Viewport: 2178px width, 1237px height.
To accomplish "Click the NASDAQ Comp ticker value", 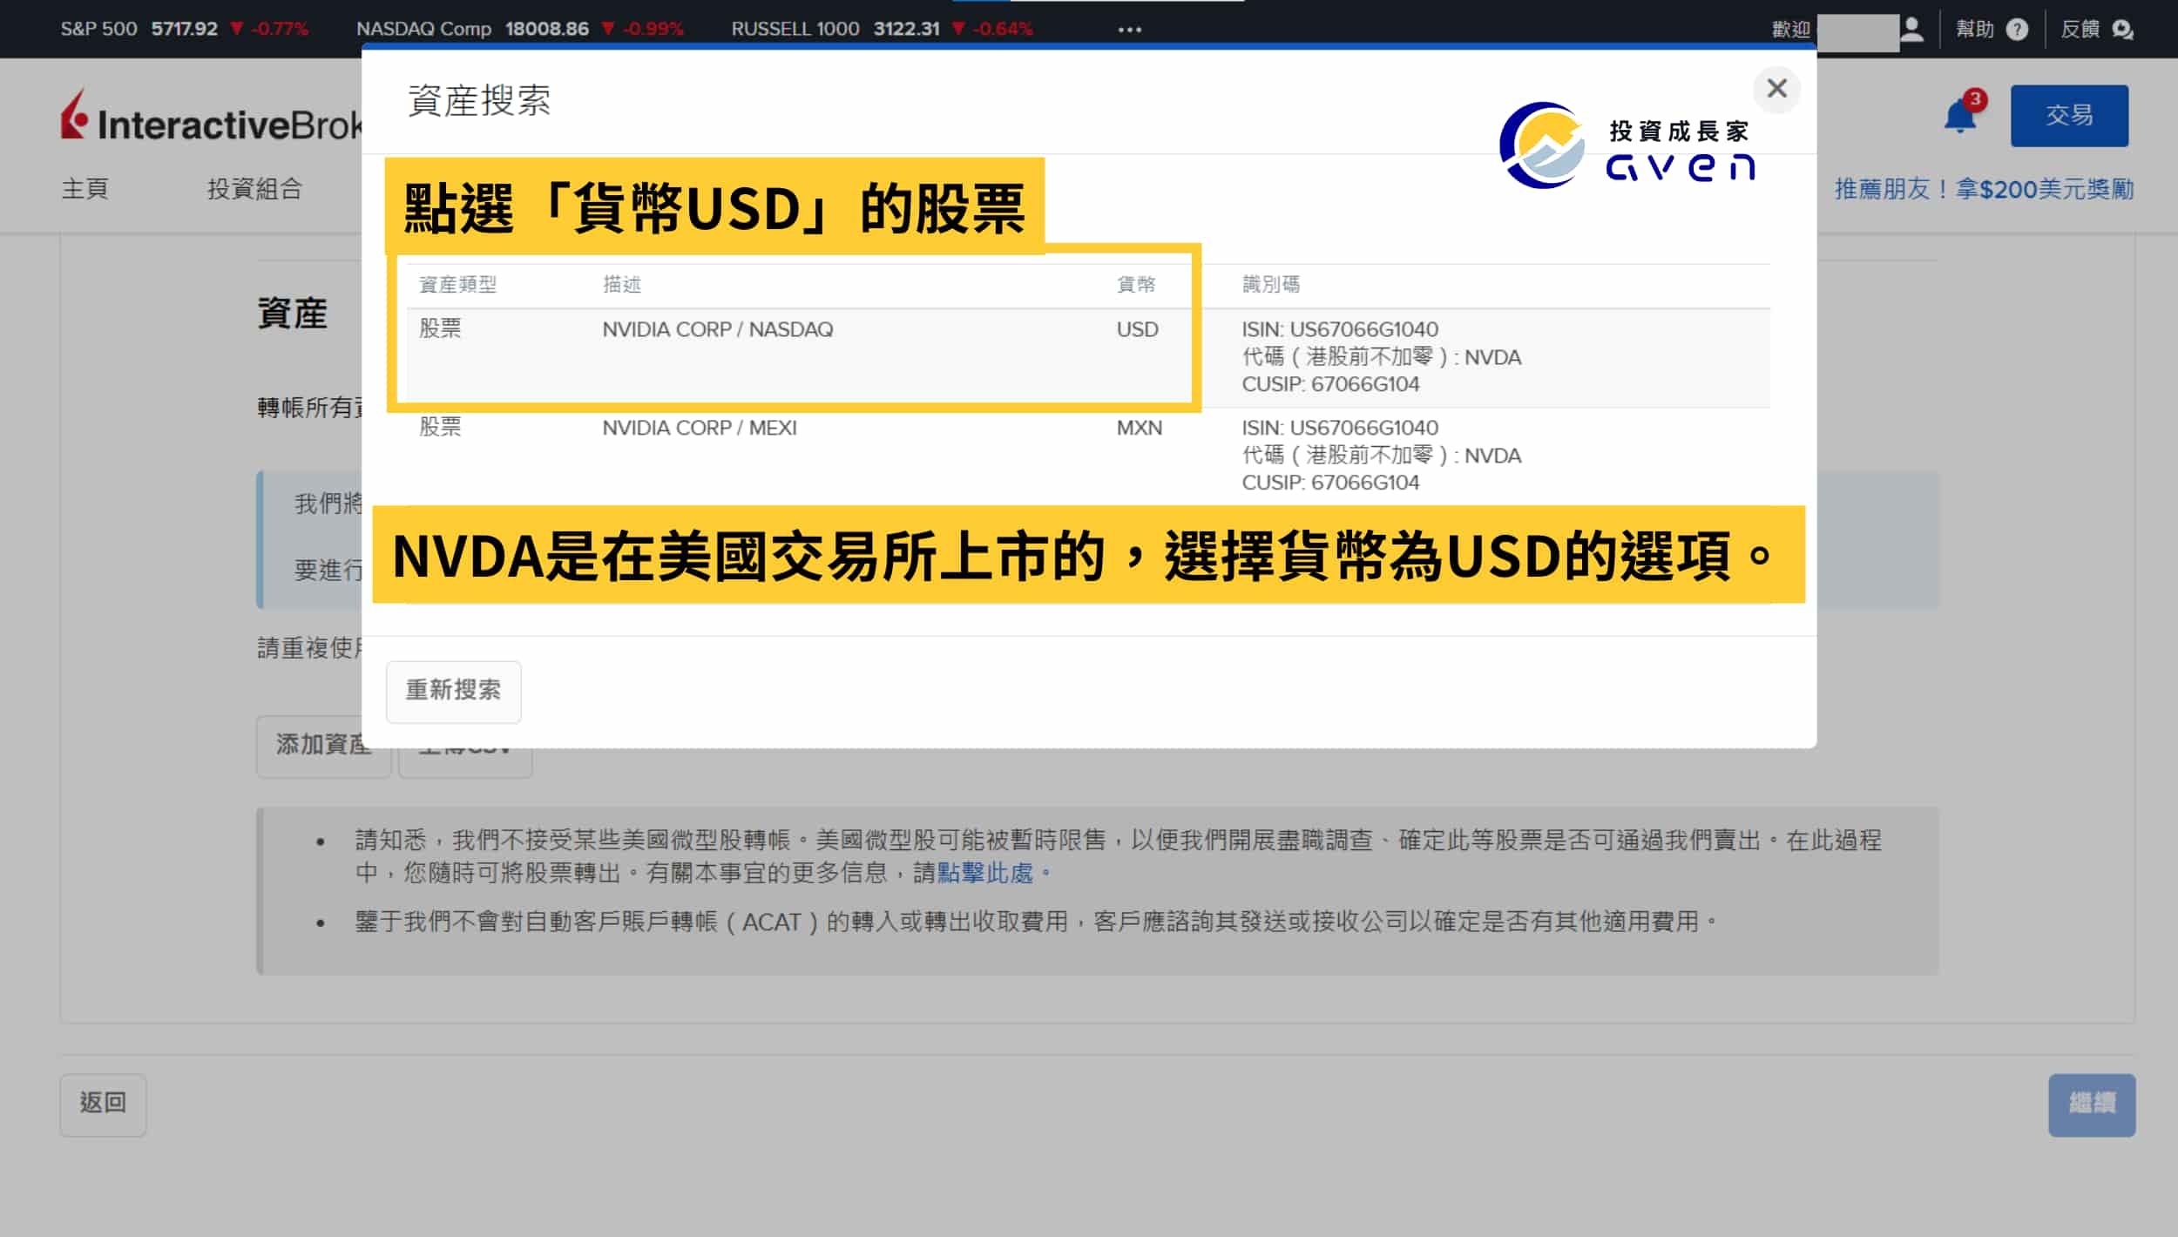I will 547,29.
